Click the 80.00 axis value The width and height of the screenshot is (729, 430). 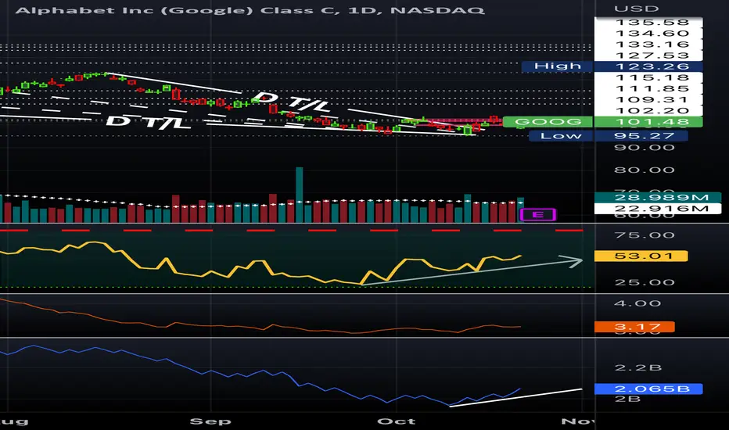(644, 170)
